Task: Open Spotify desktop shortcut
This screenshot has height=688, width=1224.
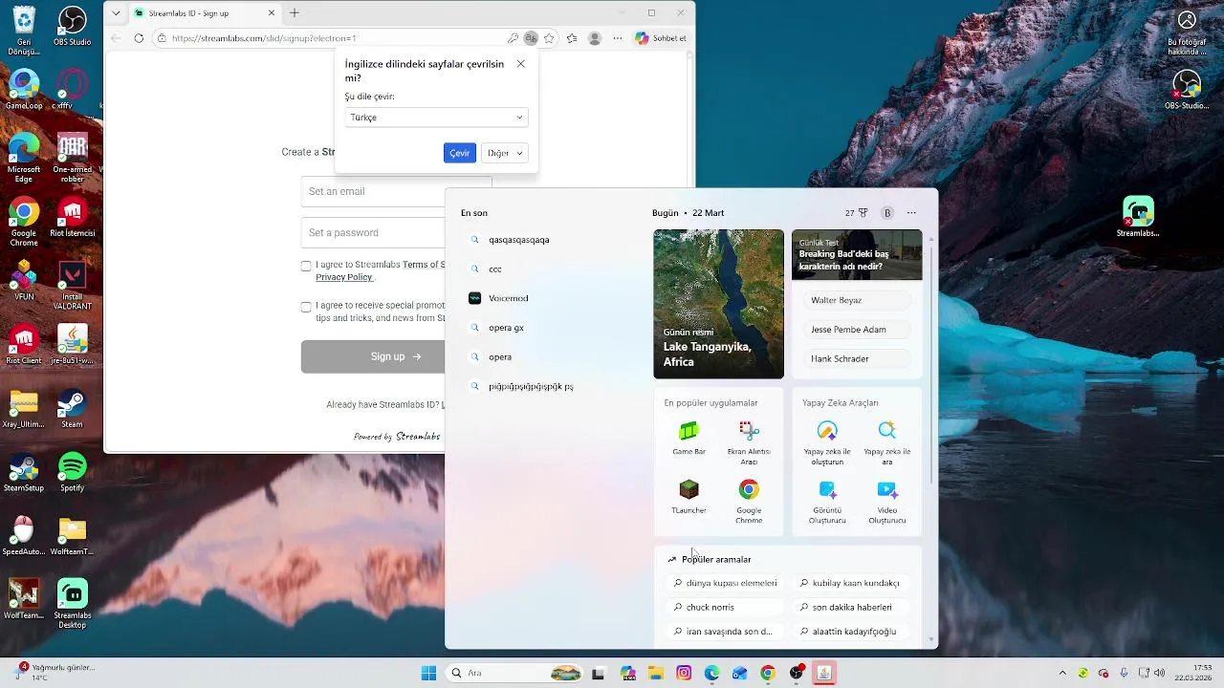Action: pos(73,473)
